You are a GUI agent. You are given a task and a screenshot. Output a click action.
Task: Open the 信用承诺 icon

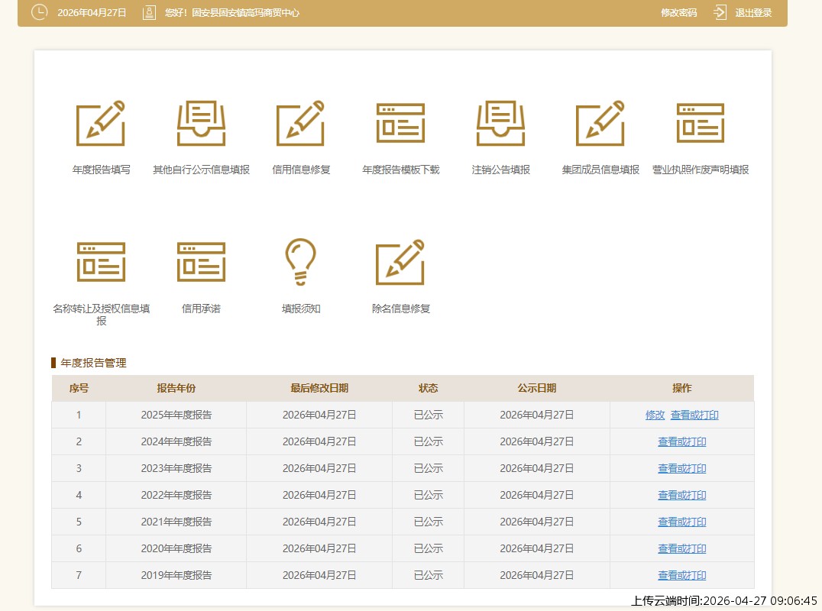(201, 262)
